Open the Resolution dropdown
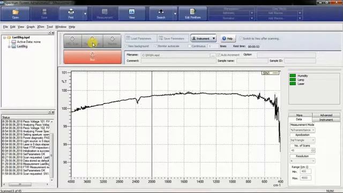The width and height of the screenshot is (343, 193). point(302,161)
